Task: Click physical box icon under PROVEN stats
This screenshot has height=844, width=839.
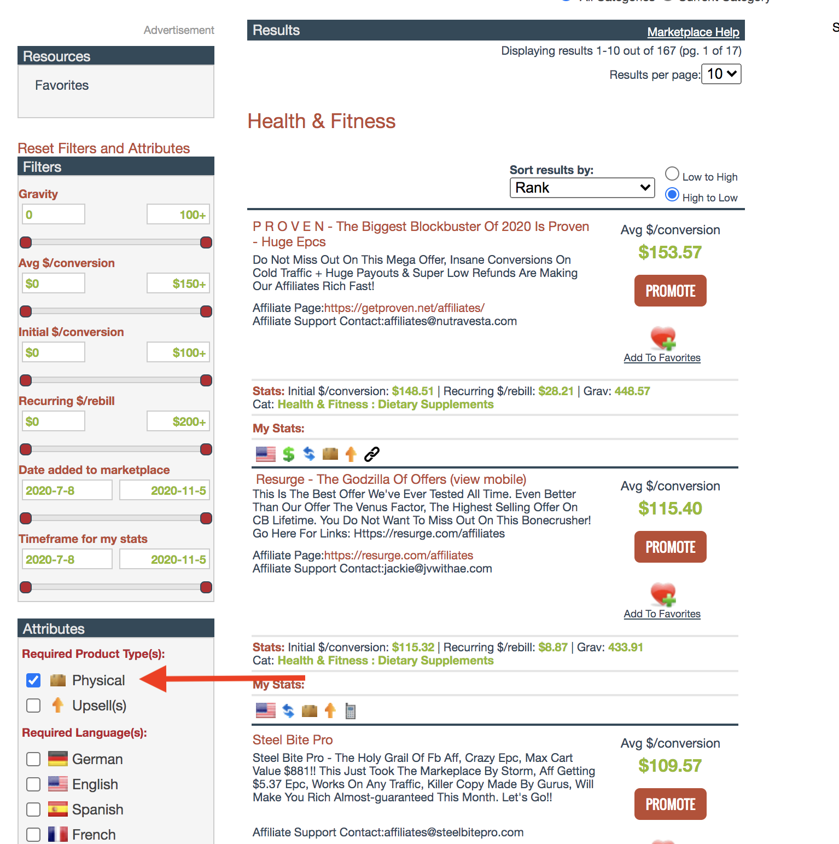Action: click(330, 453)
